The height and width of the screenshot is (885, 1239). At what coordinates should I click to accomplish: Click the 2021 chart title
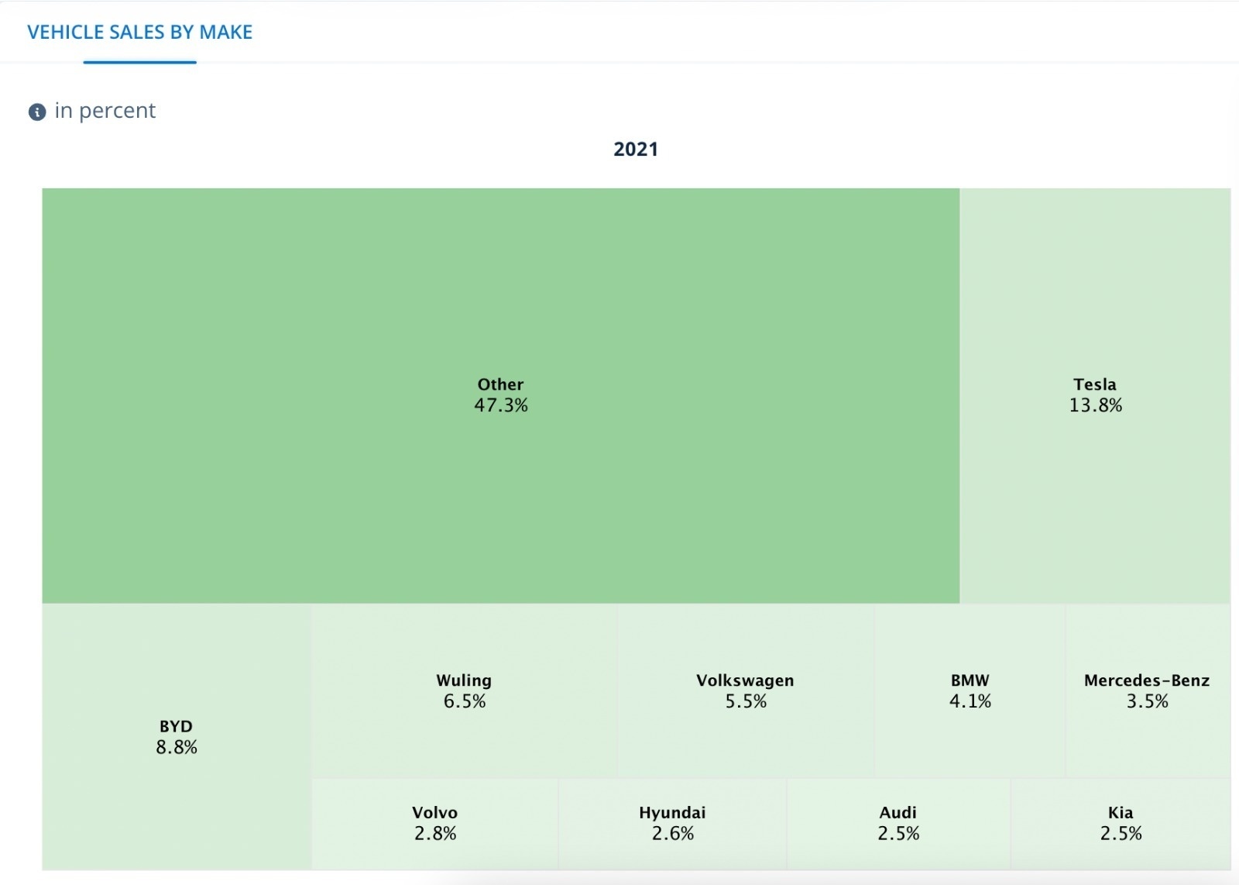(x=636, y=149)
